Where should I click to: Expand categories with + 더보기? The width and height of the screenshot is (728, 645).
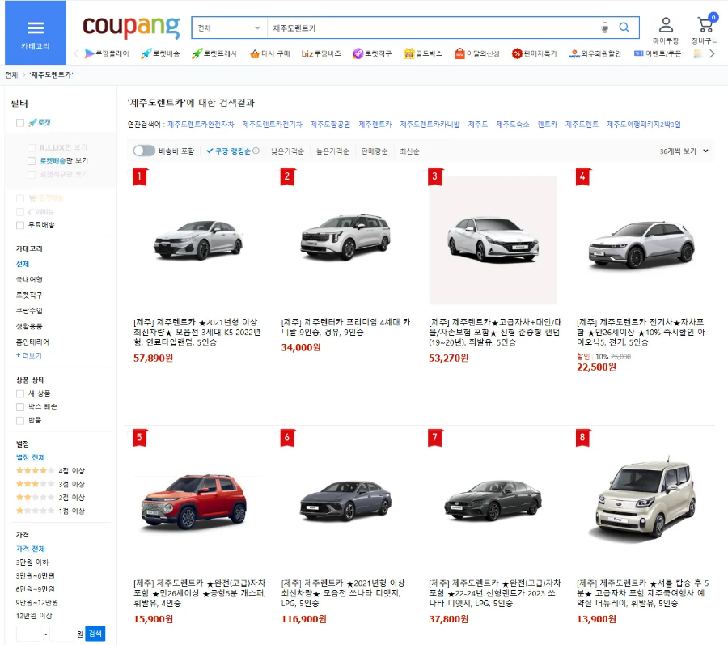tap(29, 356)
